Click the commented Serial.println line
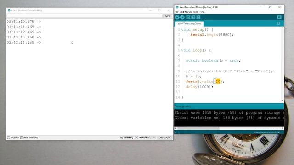The height and width of the screenshot is (165, 294). click(x=229, y=71)
